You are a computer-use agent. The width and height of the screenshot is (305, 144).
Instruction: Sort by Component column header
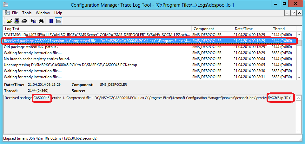[x=212, y=29]
